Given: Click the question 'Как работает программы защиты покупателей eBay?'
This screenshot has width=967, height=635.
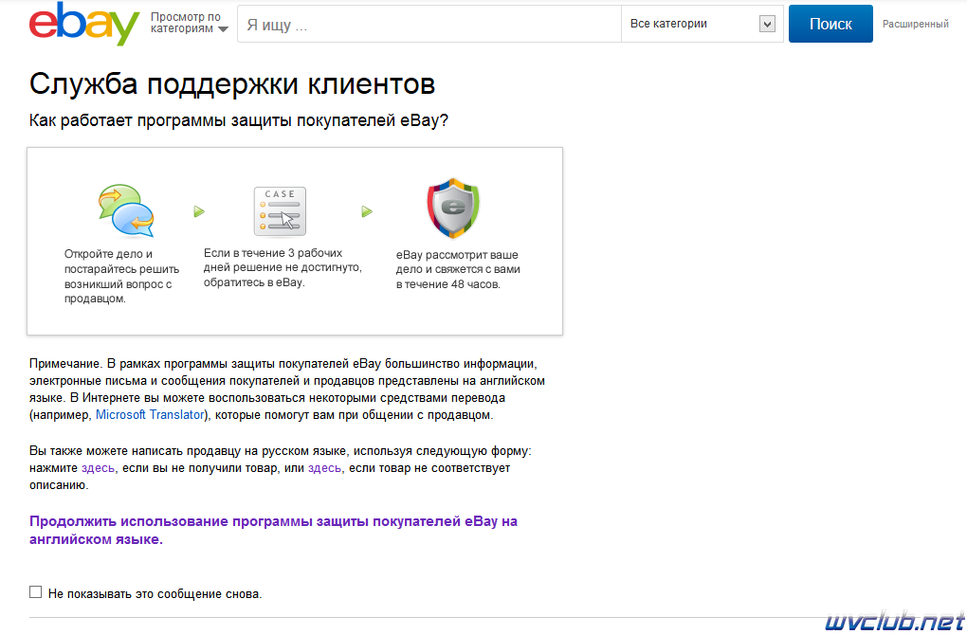Looking at the screenshot, I should (239, 120).
